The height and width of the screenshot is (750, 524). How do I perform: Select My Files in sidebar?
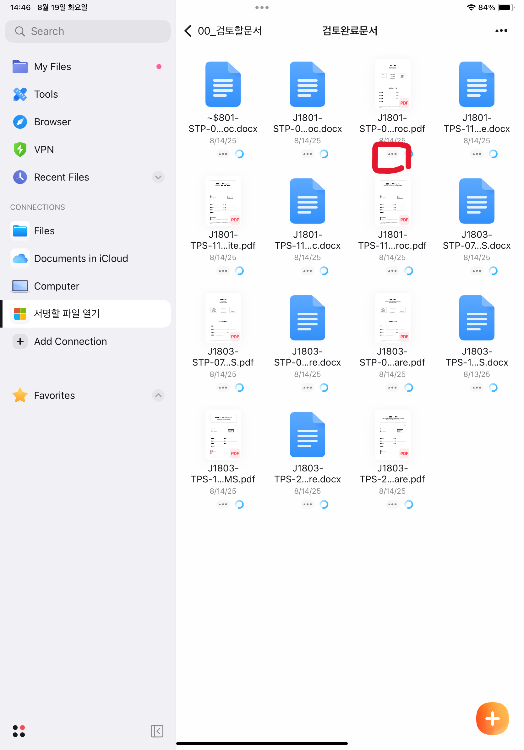tap(52, 67)
